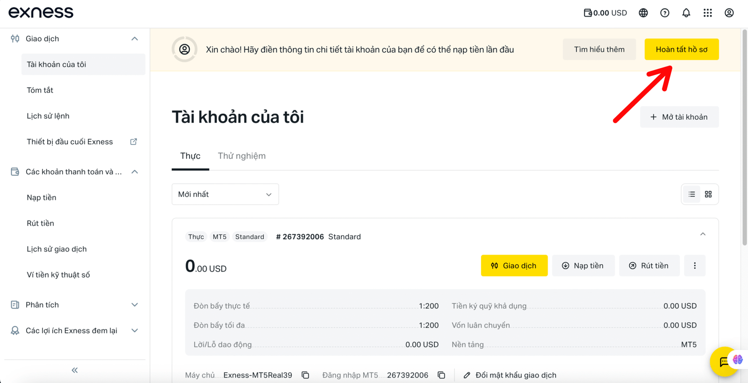Switch to the Thử nghiệm tab
Screen dimensions: 748x383
241,156
